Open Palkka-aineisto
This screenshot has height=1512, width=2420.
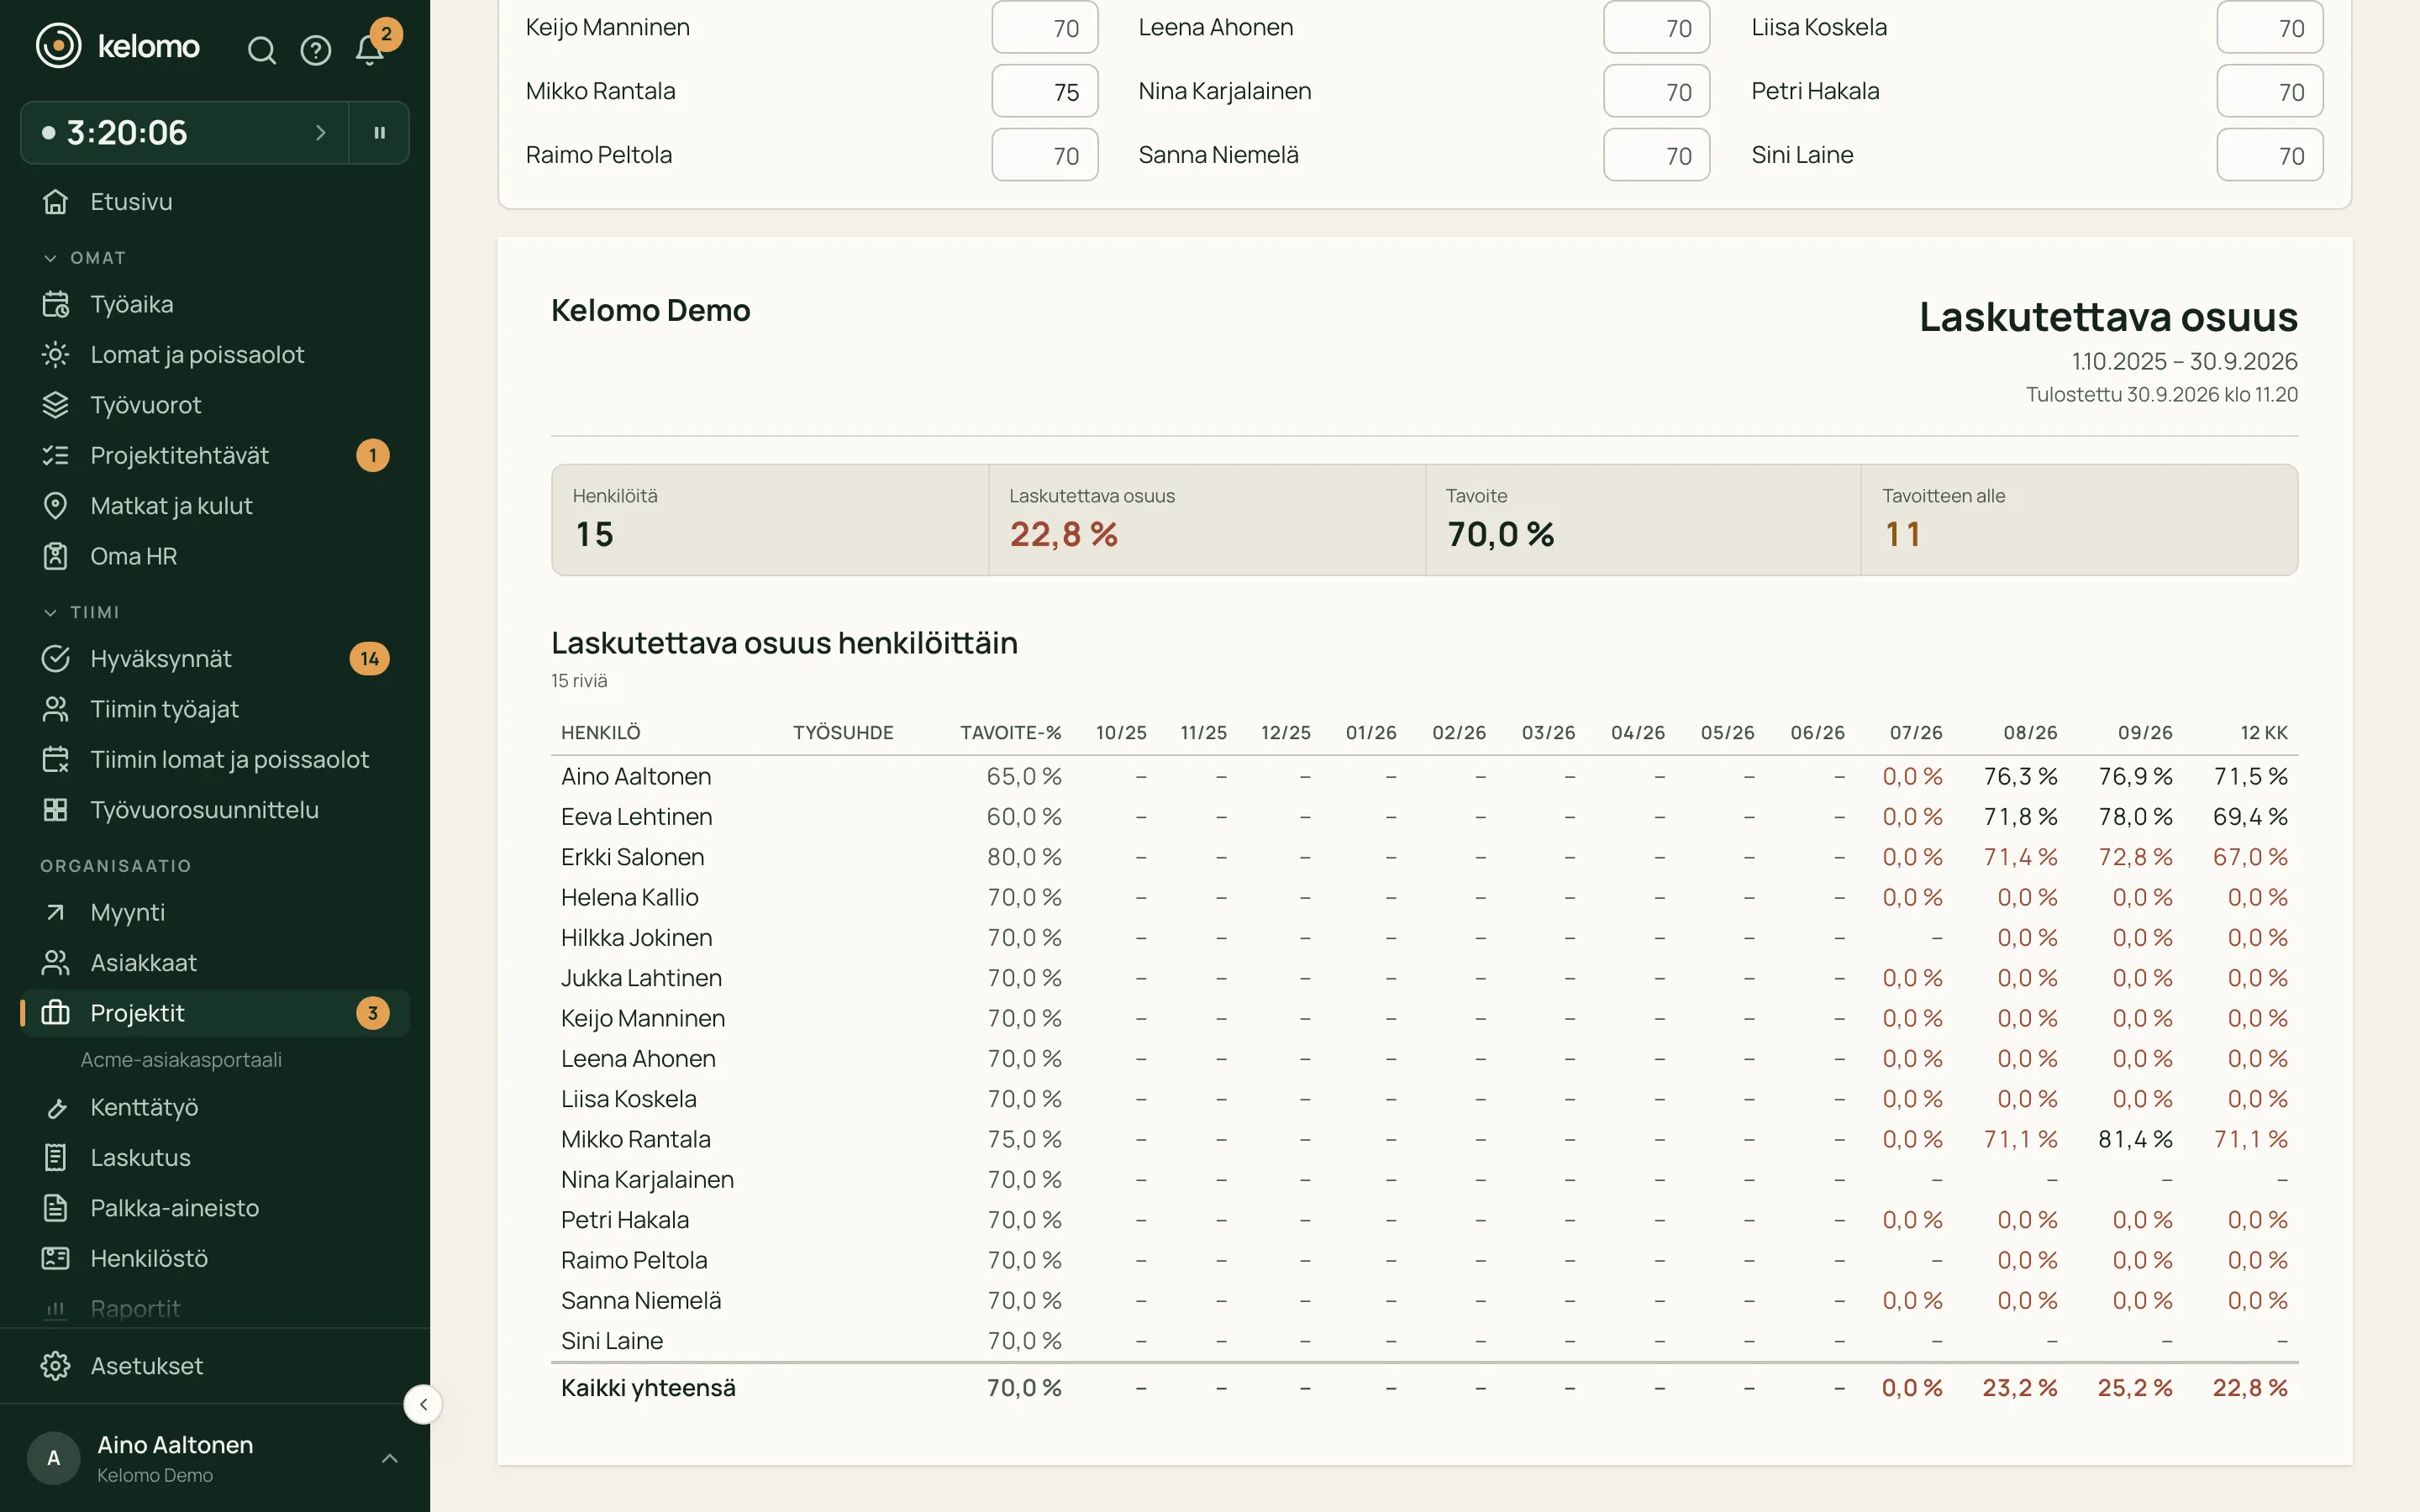(215, 1208)
